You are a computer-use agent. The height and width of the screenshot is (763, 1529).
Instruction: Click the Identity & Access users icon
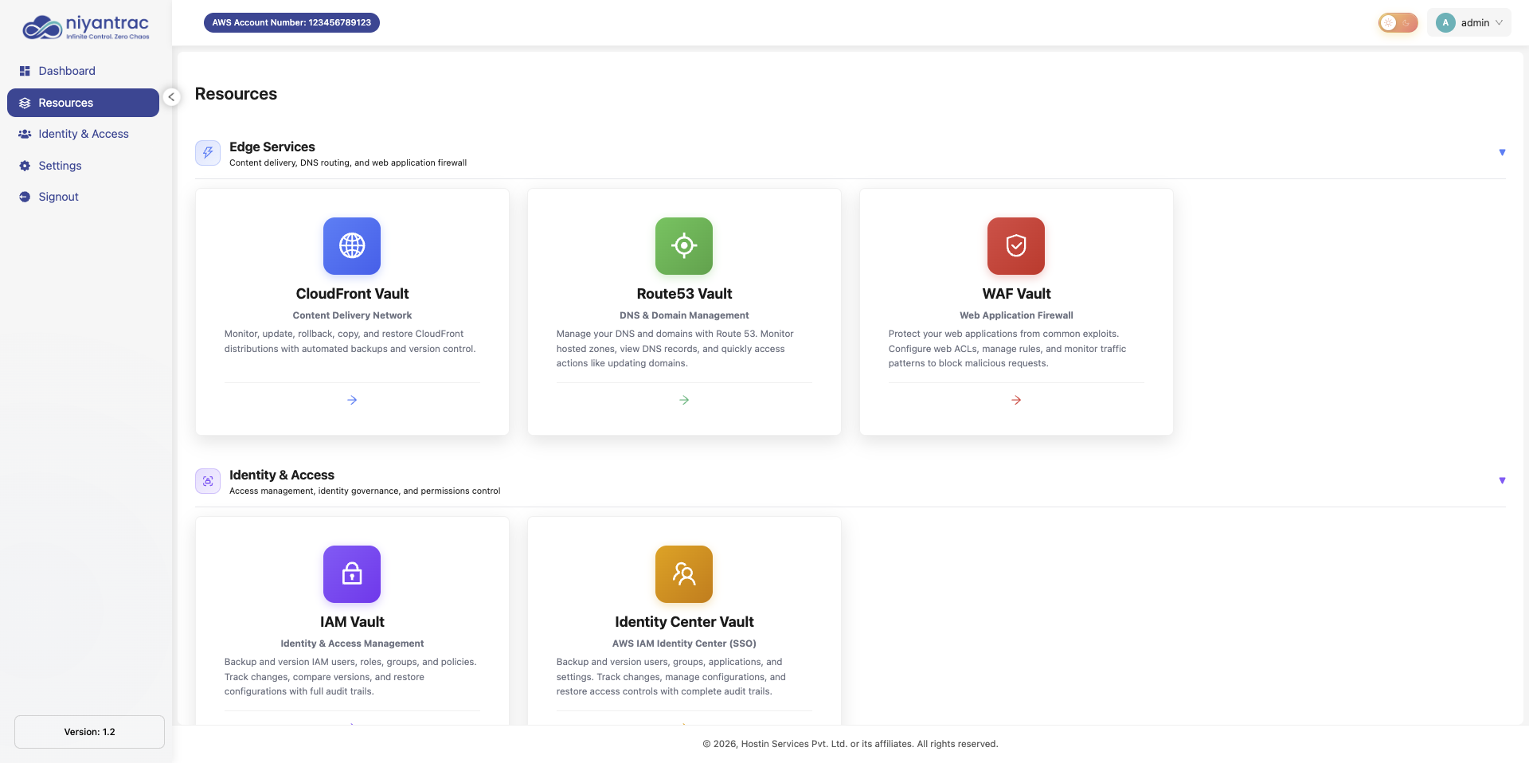point(25,134)
